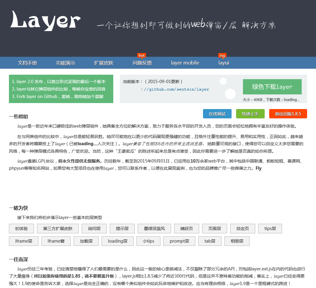Click the green 快速上手 button

pyautogui.click(x=250, y=114)
